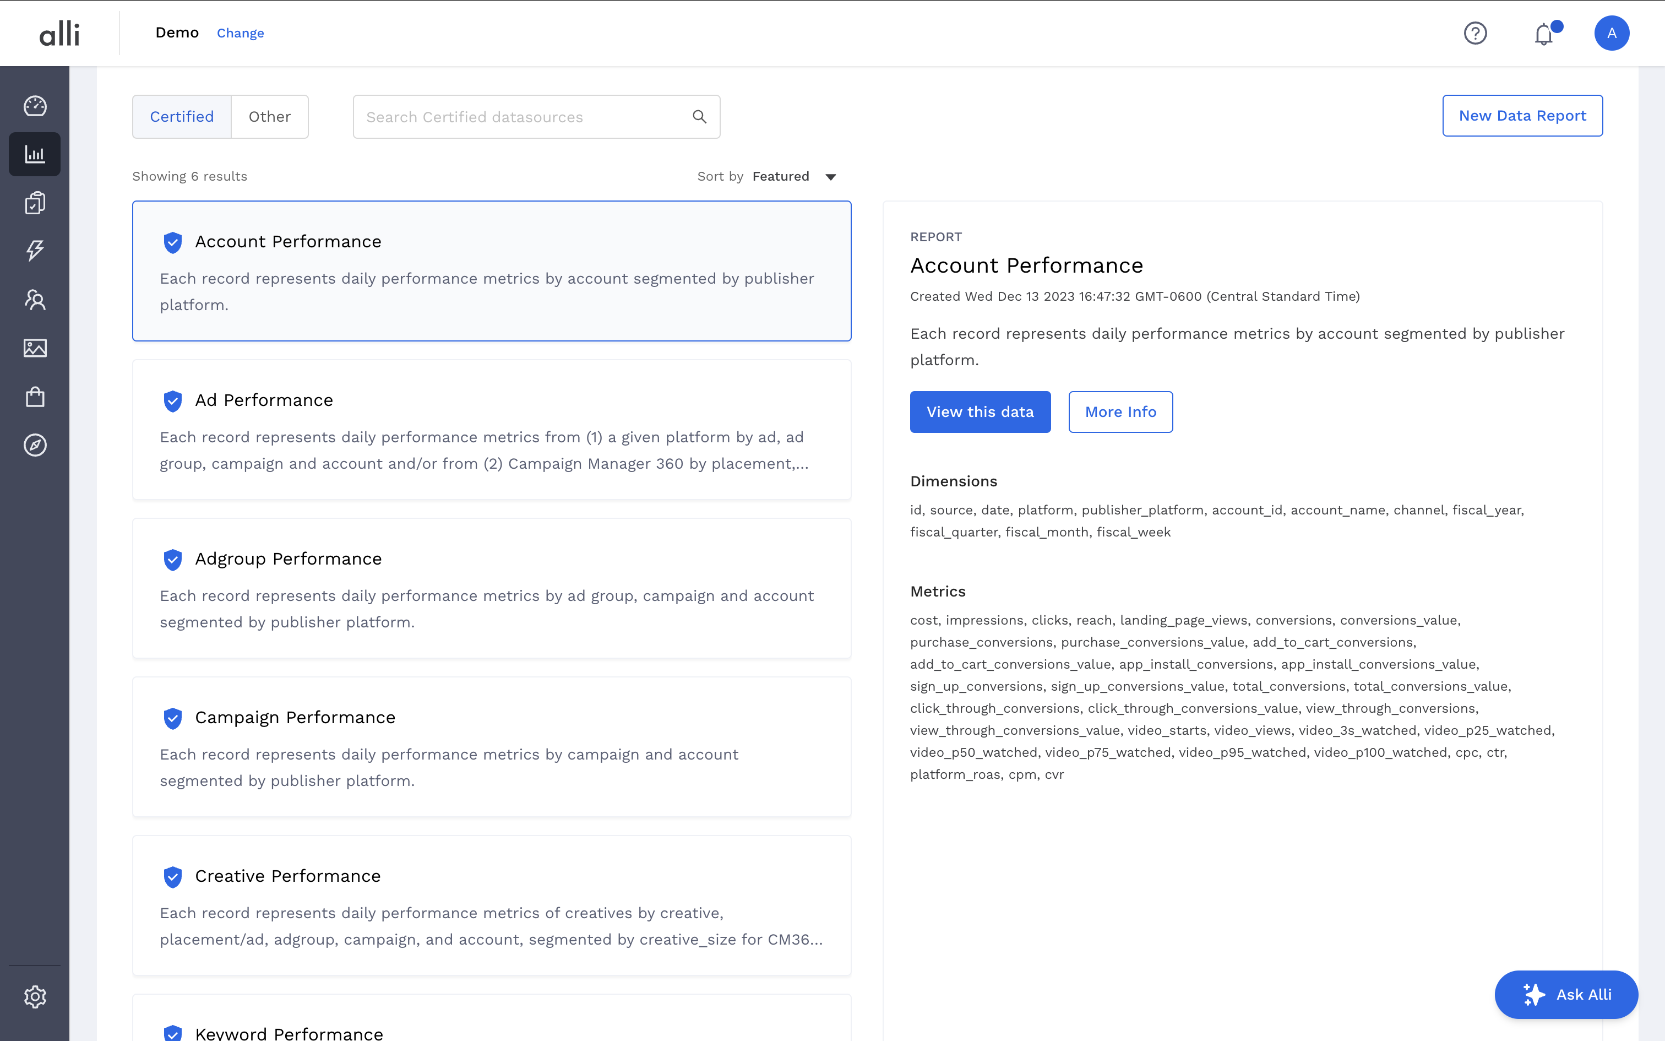The width and height of the screenshot is (1665, 1041).
Task: Click certified shield on Creative Performance card
Action: tap(173, 876)
